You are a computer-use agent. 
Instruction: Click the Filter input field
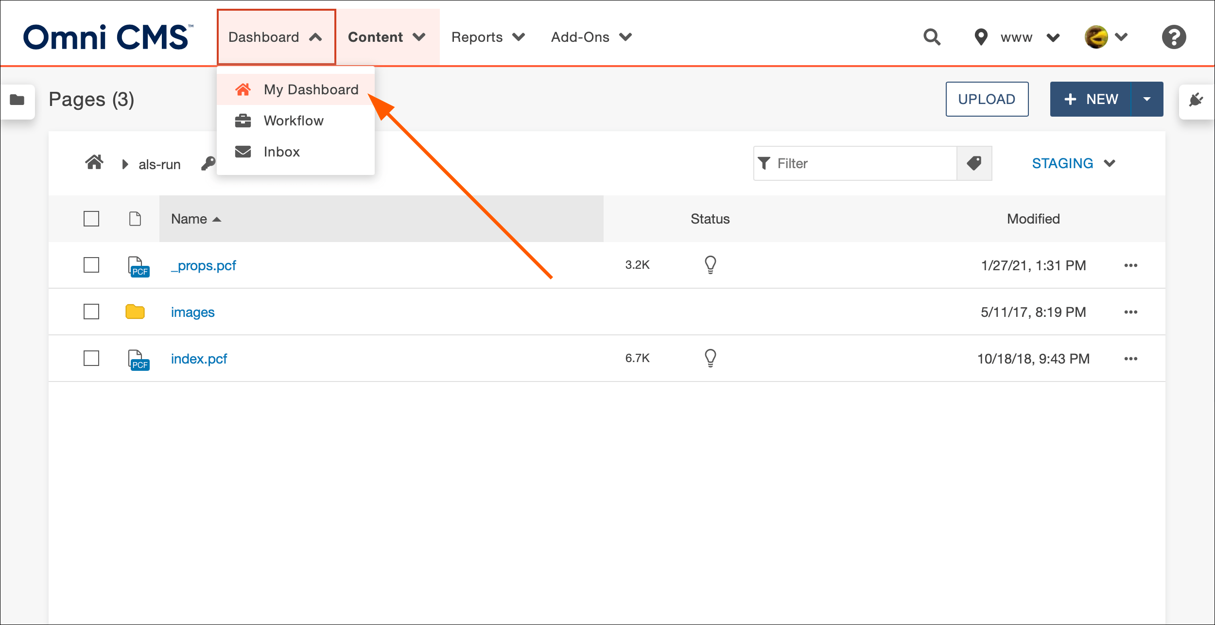pos(856,163)
